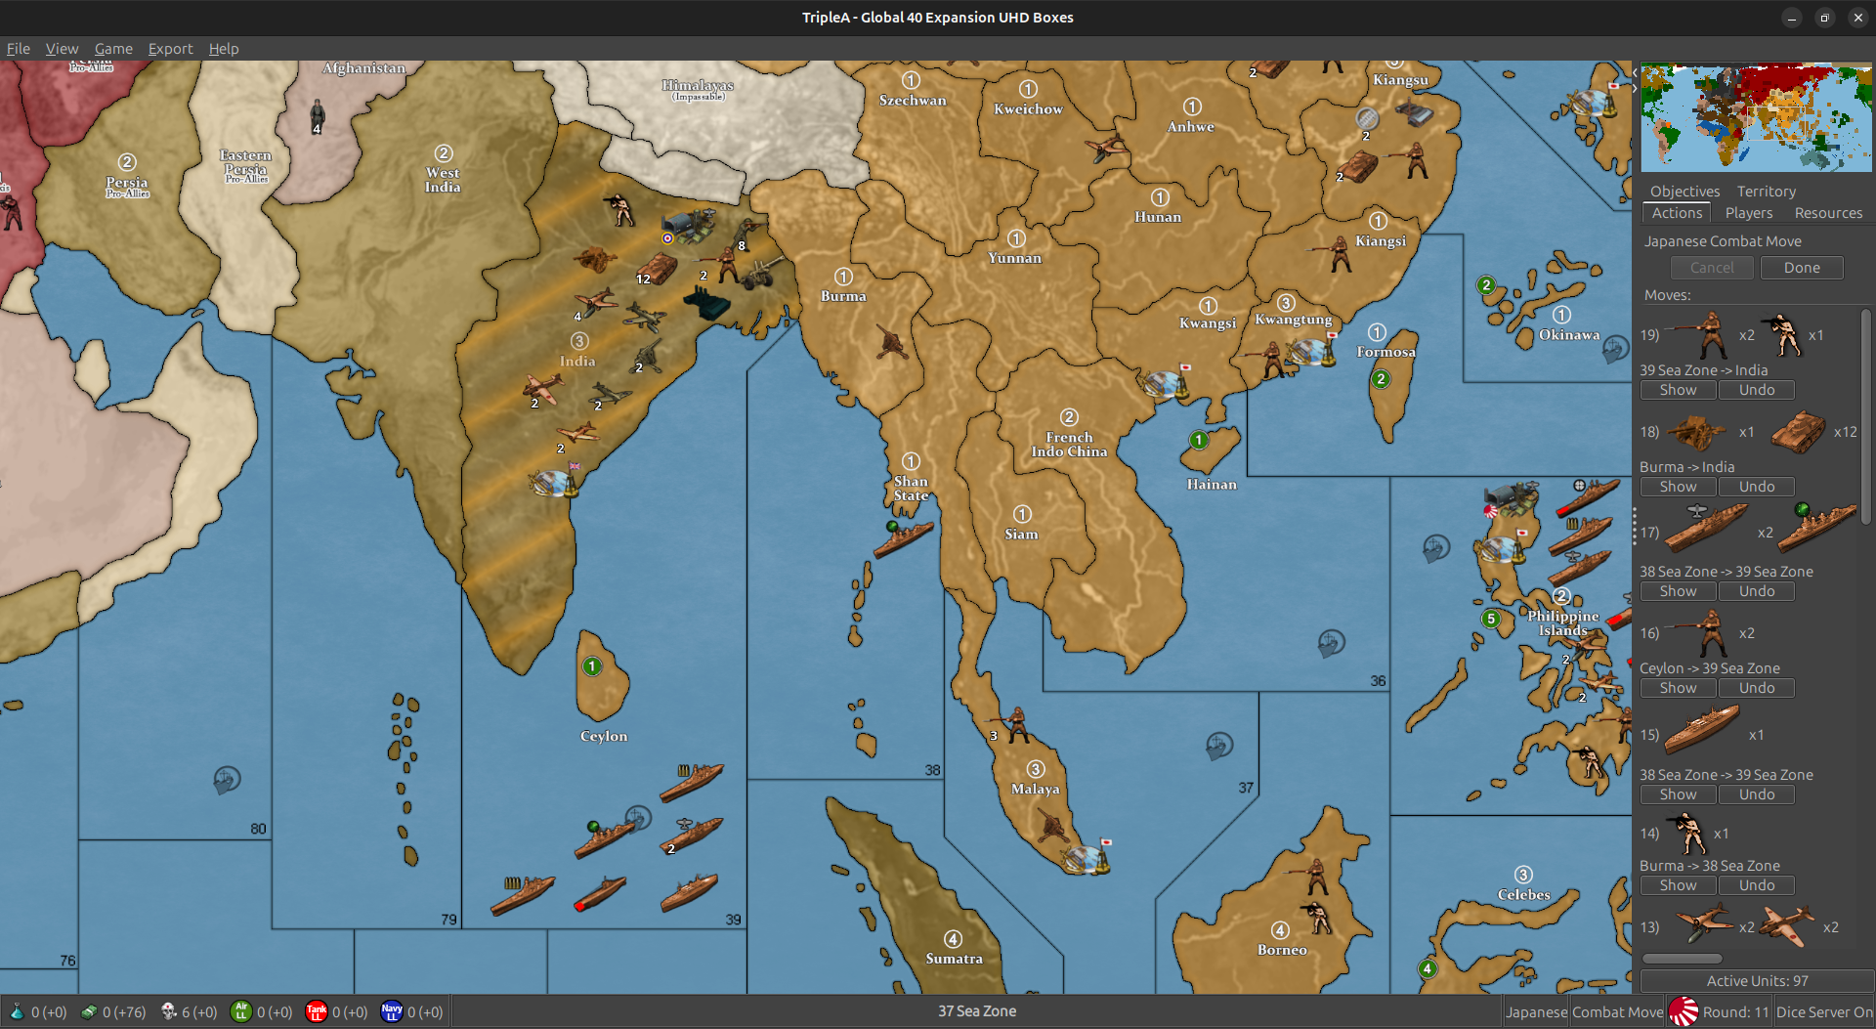Open the Export menu
The width and height of the screenshot is (1876, 1029).
[x=170, y=49]
